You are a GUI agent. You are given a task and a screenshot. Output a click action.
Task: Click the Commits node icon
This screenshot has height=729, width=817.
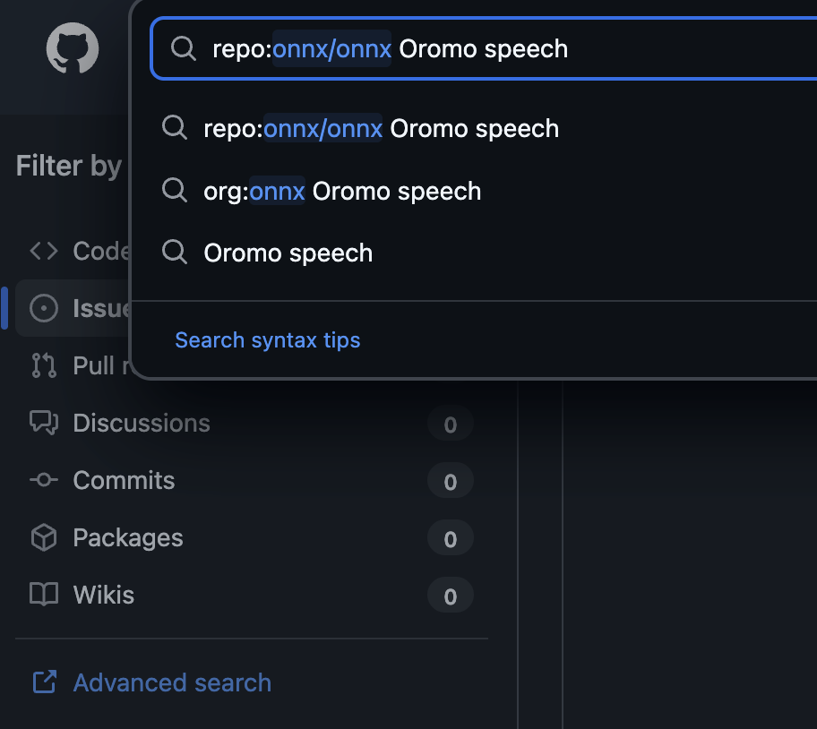click(x=44, y=480)
